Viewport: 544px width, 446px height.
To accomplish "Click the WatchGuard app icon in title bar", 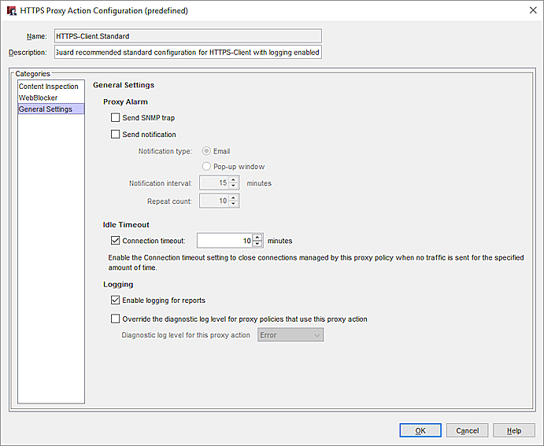I will 11,11.
